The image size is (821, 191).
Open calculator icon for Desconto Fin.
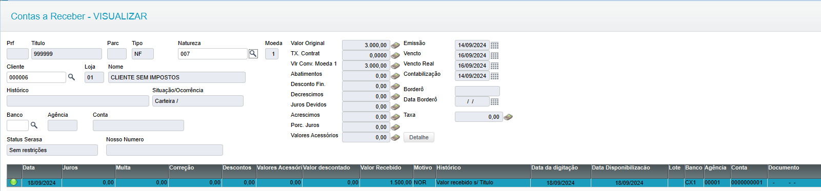tap(395, 87)
